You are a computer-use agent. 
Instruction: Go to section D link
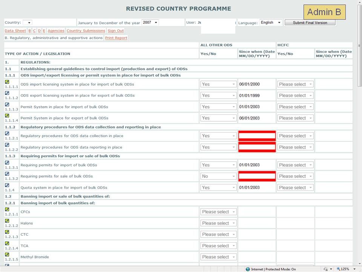pyautogui.click(x=39, y=31)
